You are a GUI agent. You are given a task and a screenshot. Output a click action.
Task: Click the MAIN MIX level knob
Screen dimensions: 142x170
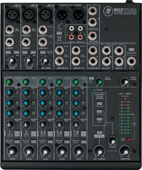[x=125, y=151]
